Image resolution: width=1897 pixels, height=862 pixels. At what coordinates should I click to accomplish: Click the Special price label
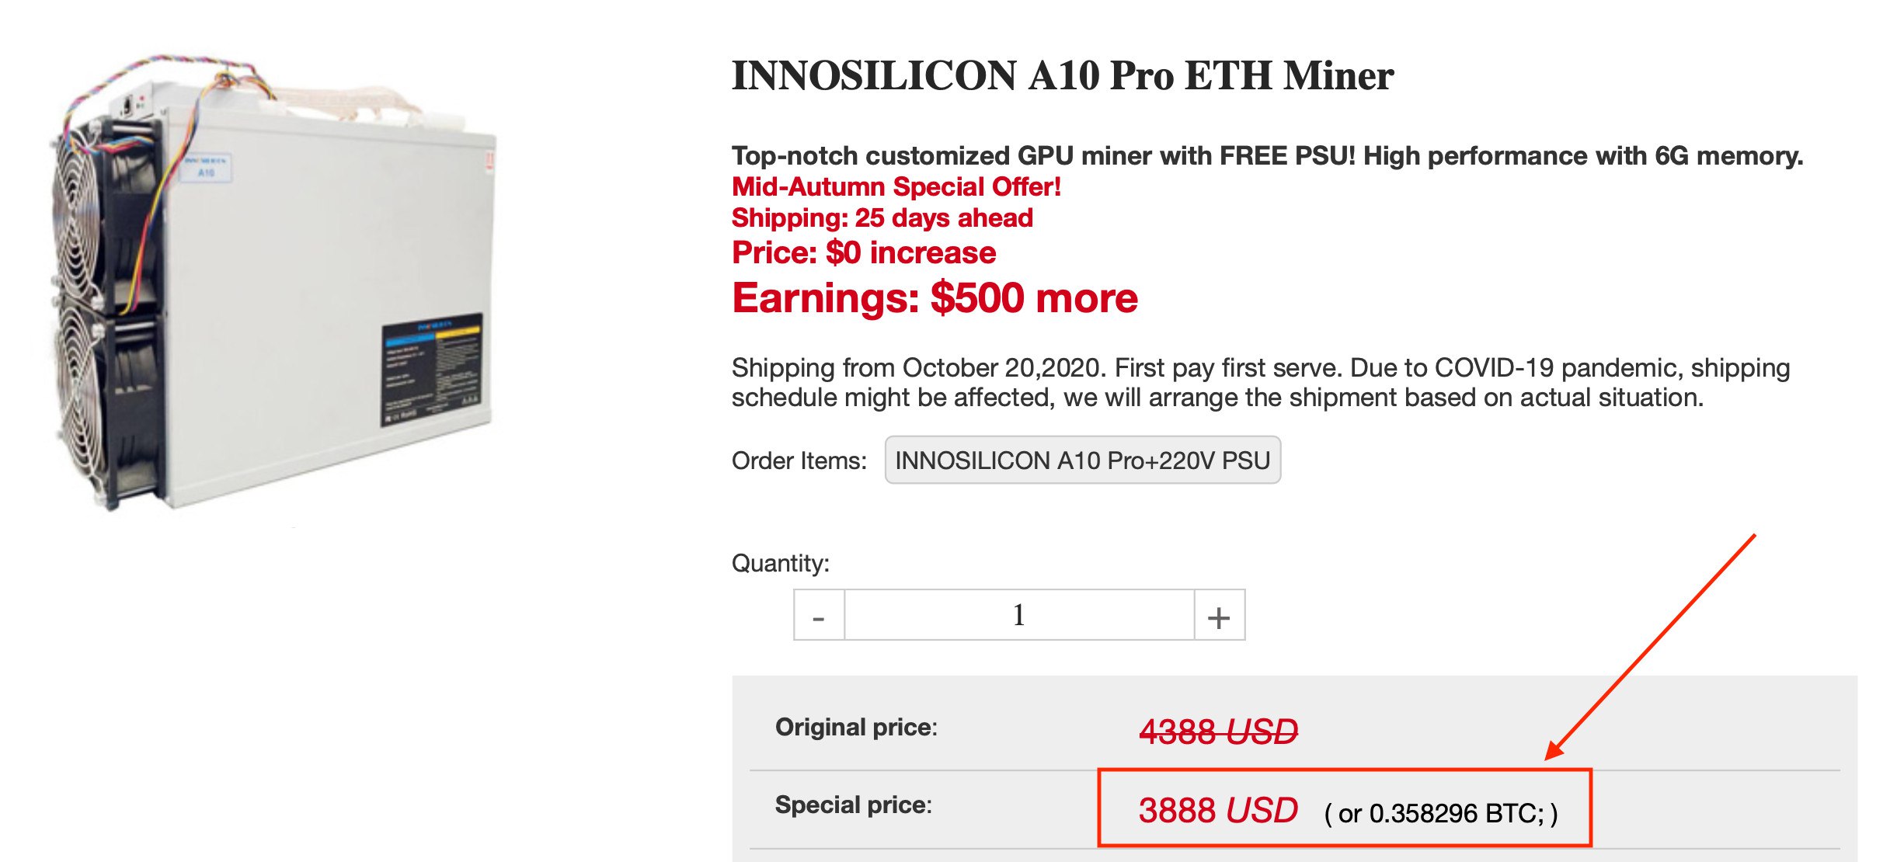(853, 805)
